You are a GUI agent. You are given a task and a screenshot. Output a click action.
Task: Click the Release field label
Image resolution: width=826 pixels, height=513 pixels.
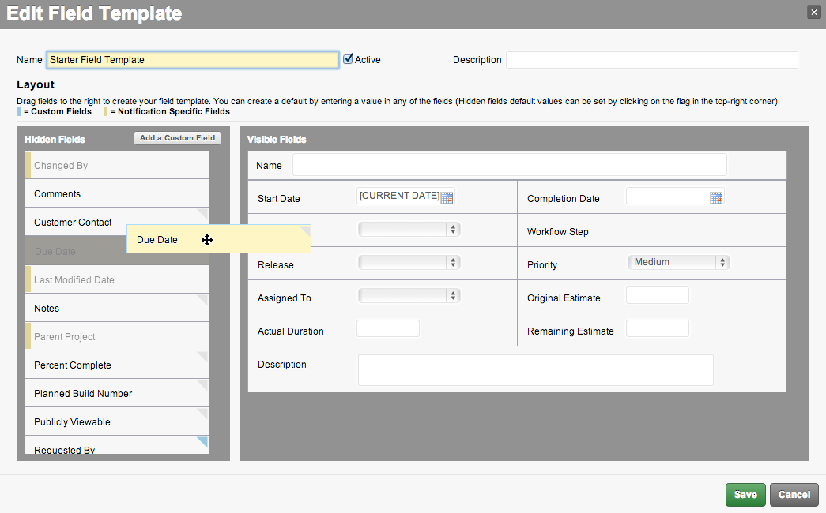(x=276, y=264)
